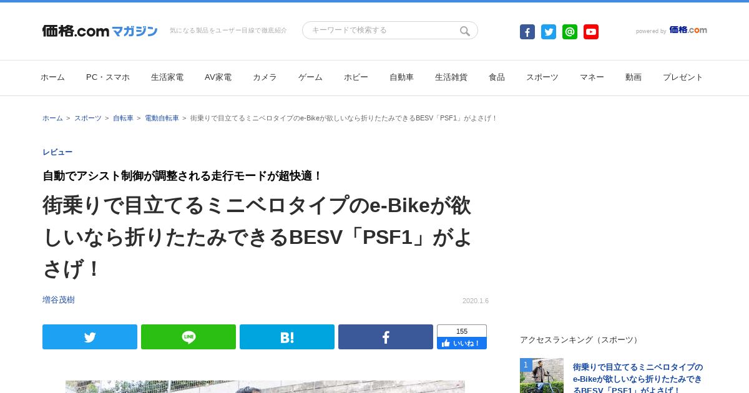
Task: Open the カメラ category
Action: pyautogui.click(x=265, y=77)
